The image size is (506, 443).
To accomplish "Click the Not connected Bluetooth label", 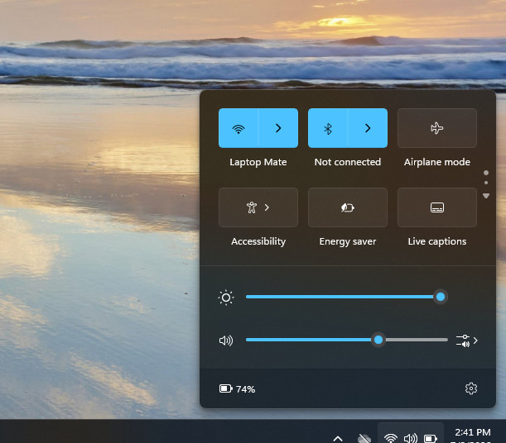I will pos(348,162).
